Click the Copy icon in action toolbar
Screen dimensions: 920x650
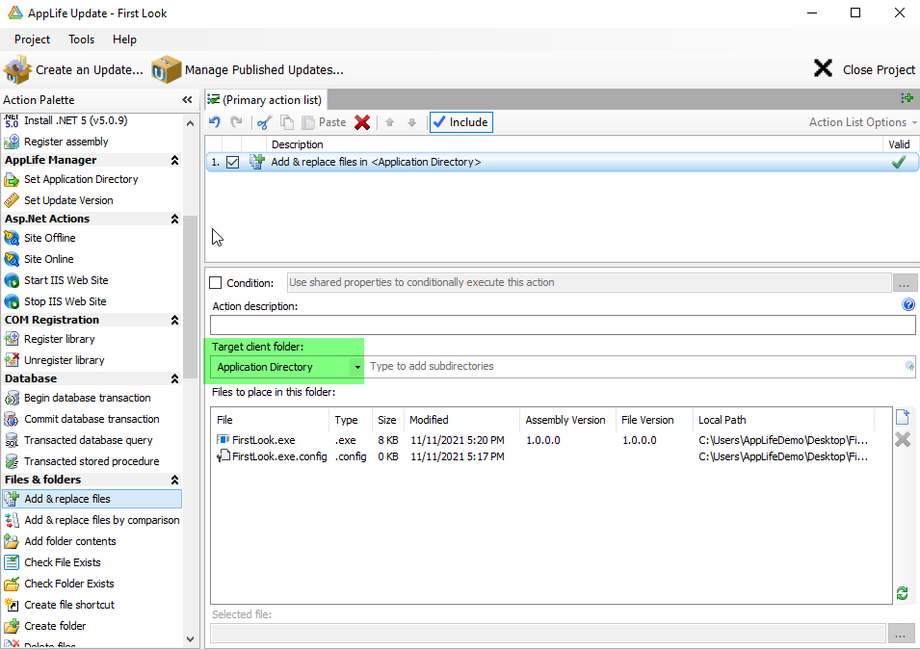pyautogui.click(x=287, y=122)
